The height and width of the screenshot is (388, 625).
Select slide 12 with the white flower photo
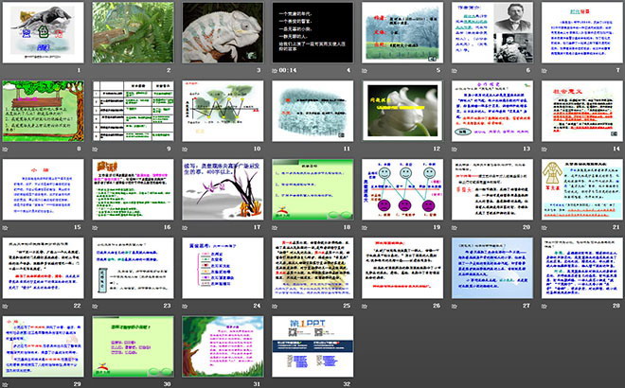tap(401, 111)
